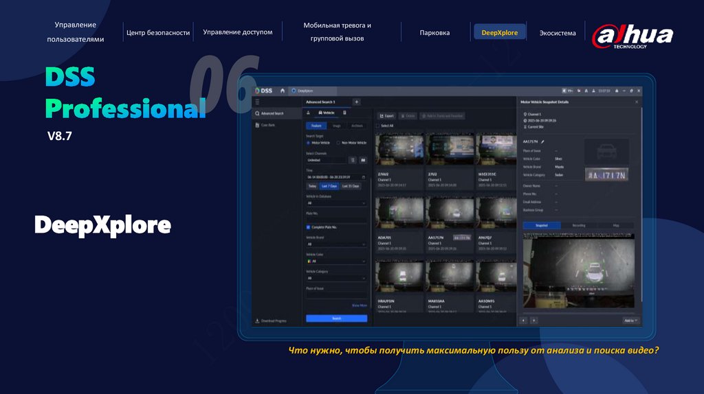704x394 pixels.
Task: Select Motor Vehicle radio button
Action: coord(309,143)
